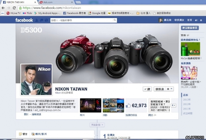Select the Post tab in the composer
Screen dimensions: 206x140
(x=23, y=134)
